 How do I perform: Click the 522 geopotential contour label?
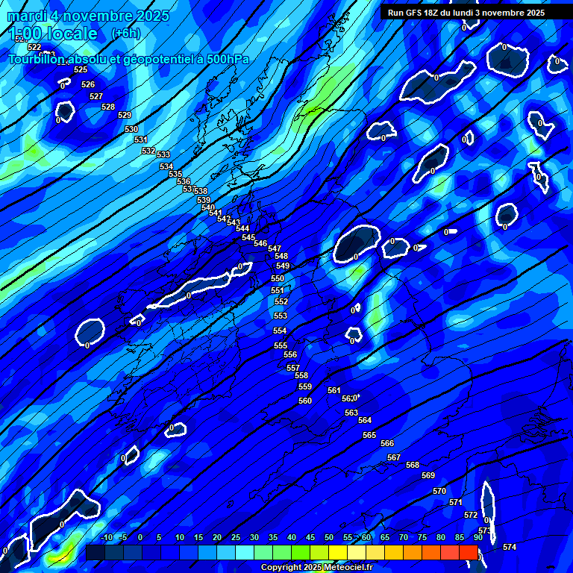(34, 47)
